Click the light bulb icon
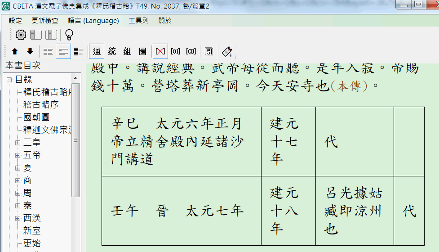The height and width of the screenshot is (252, 439). [x=69, y=35]
